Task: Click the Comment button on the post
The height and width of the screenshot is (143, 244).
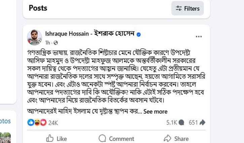Action: [116, 138]
